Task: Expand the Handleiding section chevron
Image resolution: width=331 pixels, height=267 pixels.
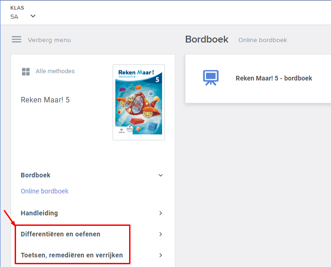Action: (160, 213)
